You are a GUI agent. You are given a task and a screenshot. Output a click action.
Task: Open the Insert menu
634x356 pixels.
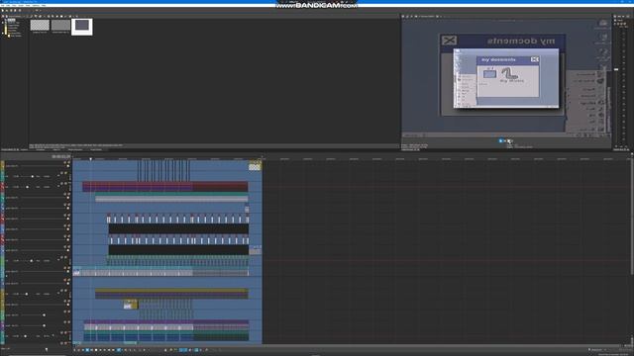21,5
